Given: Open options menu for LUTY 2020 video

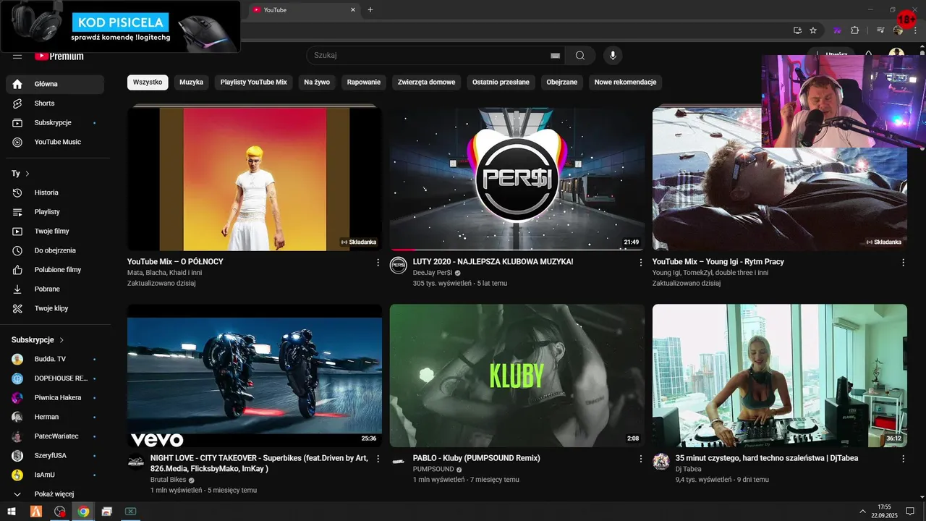Looking at the screenshot, I should pyautogui.click(x=640, y=263).
